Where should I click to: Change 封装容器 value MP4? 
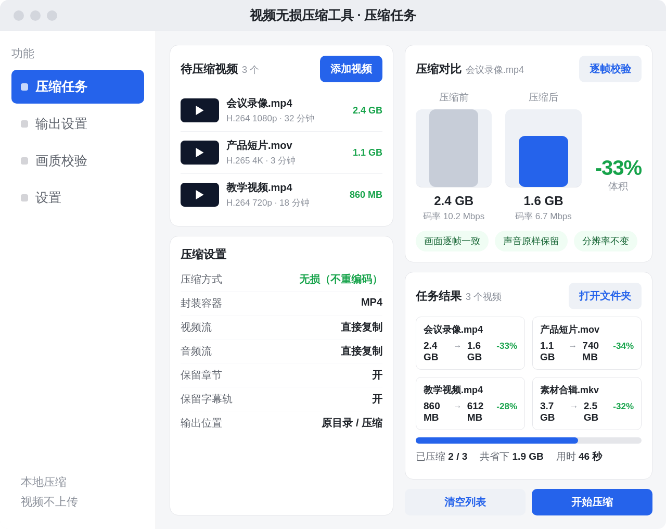coord(372,303)
